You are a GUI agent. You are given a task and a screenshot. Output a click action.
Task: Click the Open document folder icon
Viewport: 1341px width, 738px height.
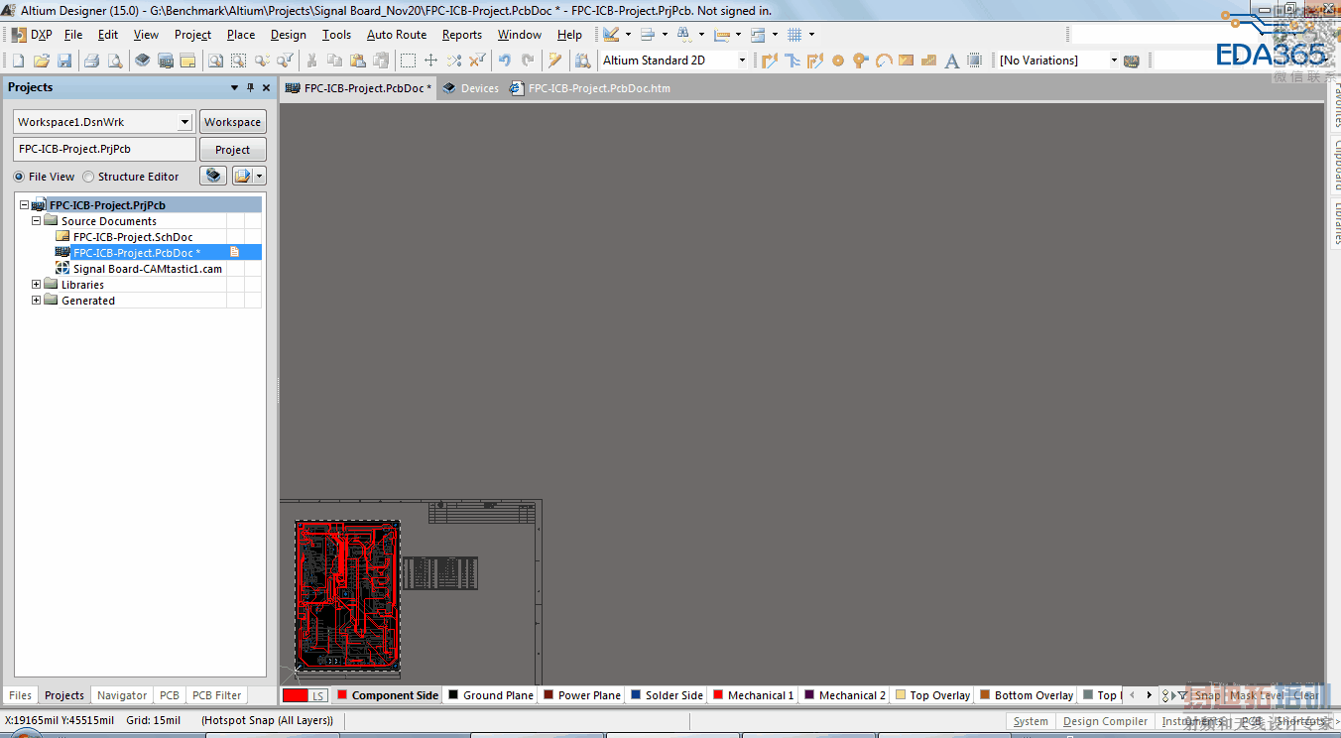coord(42,61)
